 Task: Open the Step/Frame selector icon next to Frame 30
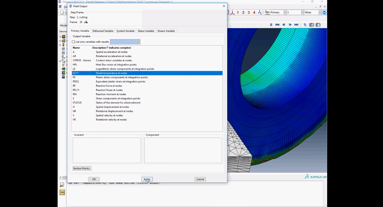click(86, 22)
